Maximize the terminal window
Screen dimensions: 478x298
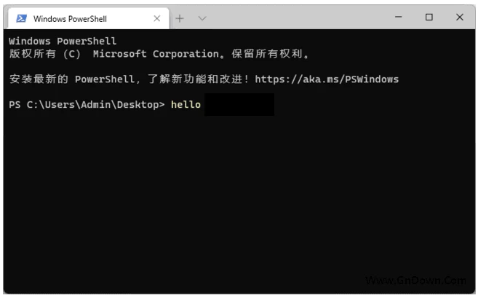(x=429, y=17)
